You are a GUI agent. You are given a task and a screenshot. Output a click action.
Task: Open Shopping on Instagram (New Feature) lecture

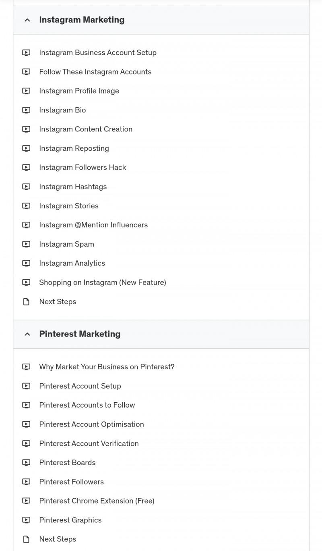[x=103, y=283]
